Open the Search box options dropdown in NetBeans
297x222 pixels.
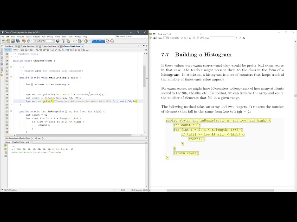pos(117,37)
